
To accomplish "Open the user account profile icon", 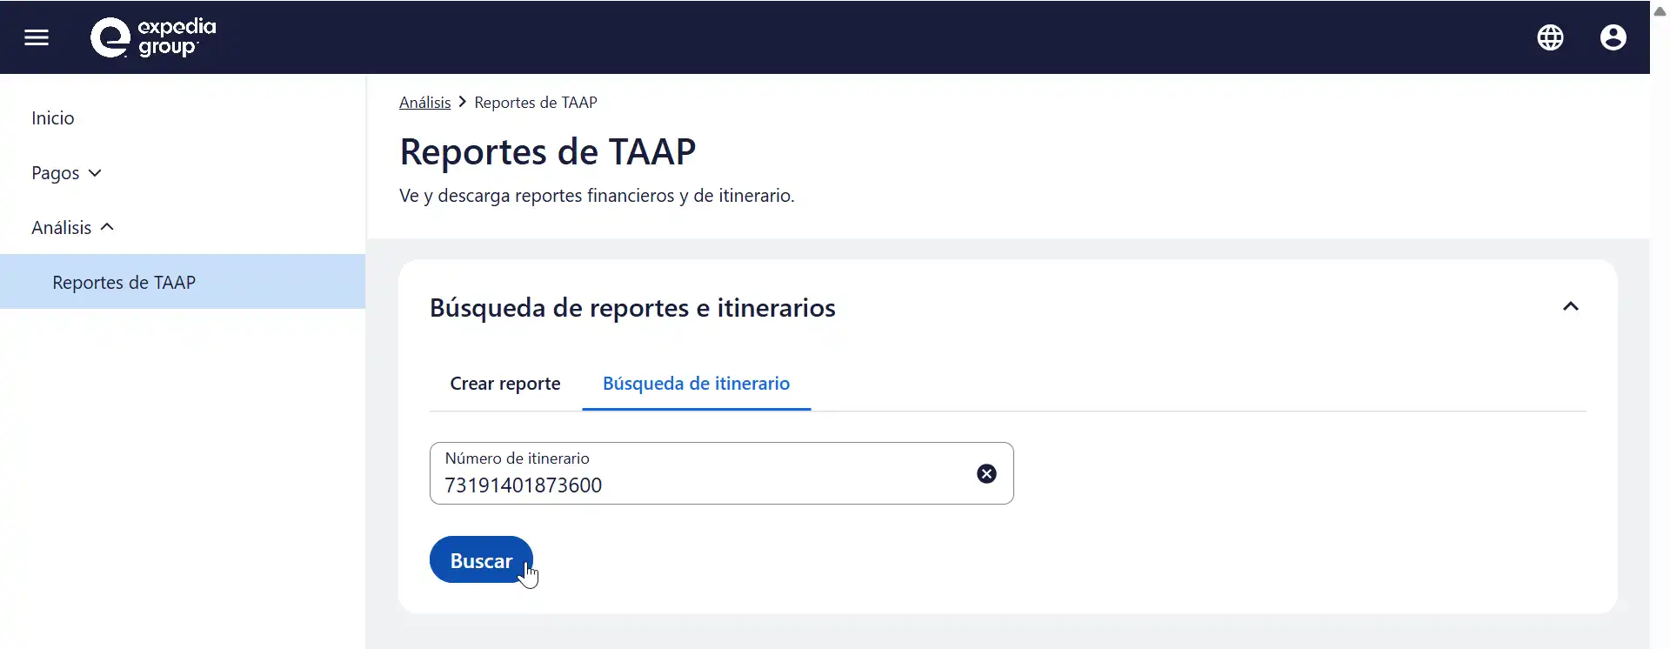I will click(x=1613, y=37).
